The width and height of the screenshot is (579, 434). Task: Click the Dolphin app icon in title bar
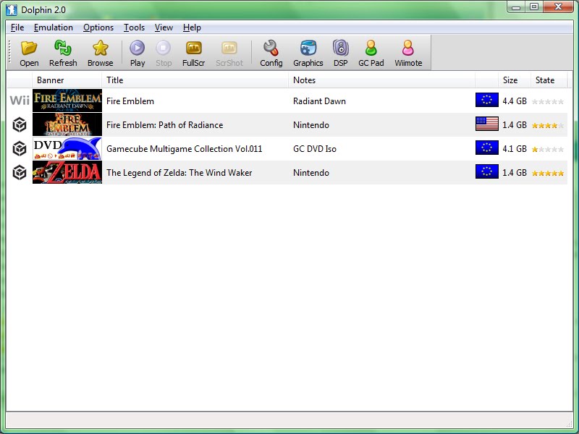pos(12,9)
